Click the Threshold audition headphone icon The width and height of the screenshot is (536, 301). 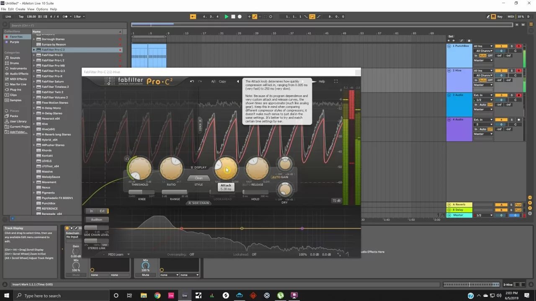127,159
